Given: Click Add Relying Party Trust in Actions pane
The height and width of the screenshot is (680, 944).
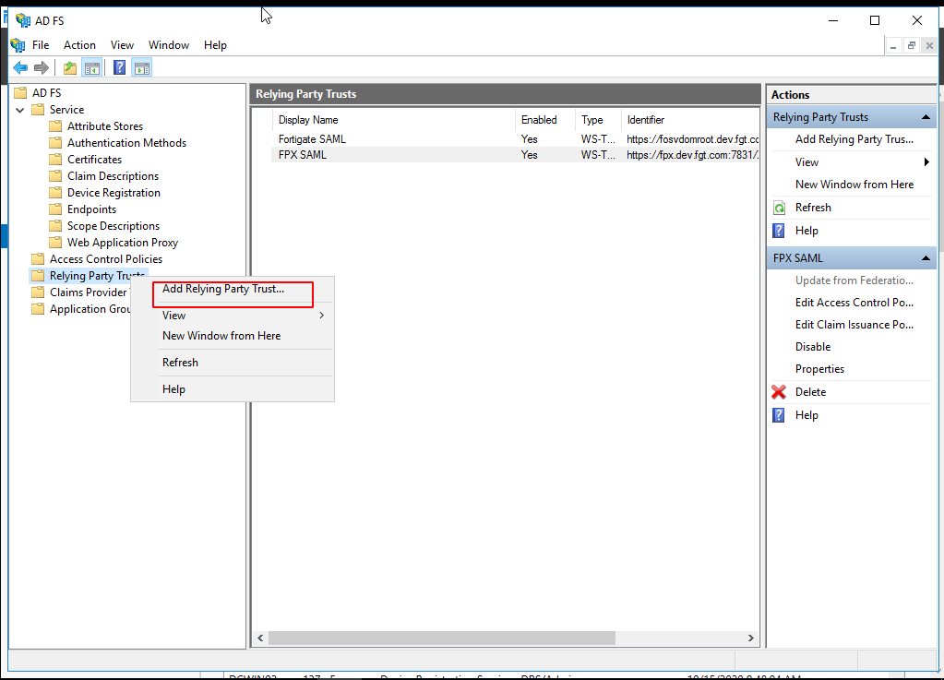Looking at the screenshot, I should point(854,139).
